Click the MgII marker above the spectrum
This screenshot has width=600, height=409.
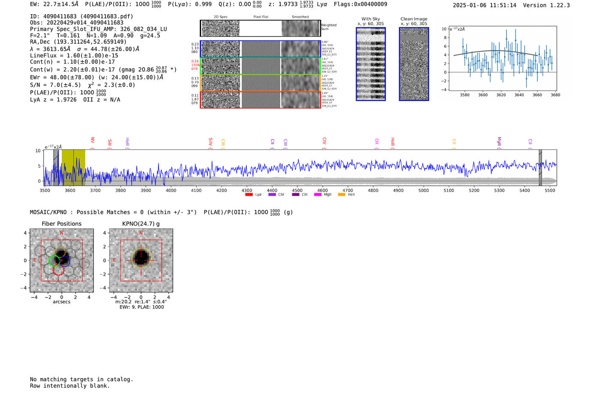499,141
